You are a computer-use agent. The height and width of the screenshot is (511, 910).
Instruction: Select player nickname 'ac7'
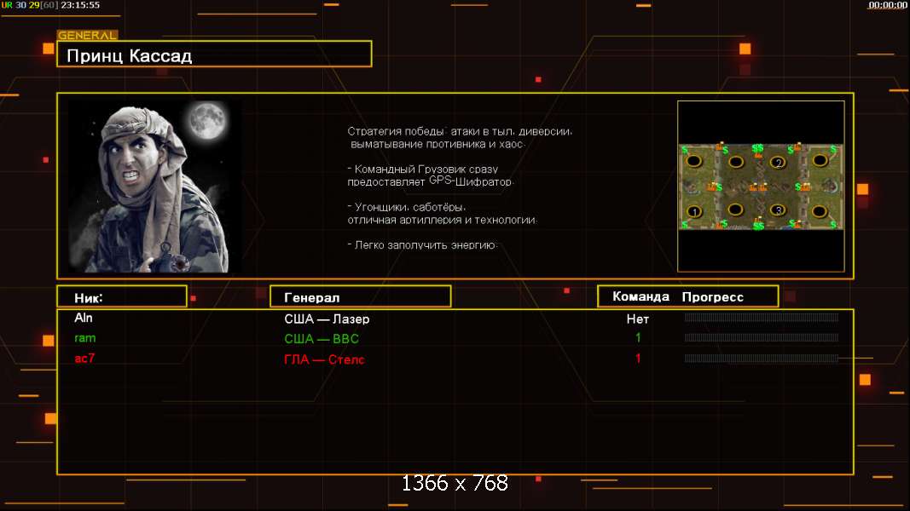click(84, 359)
